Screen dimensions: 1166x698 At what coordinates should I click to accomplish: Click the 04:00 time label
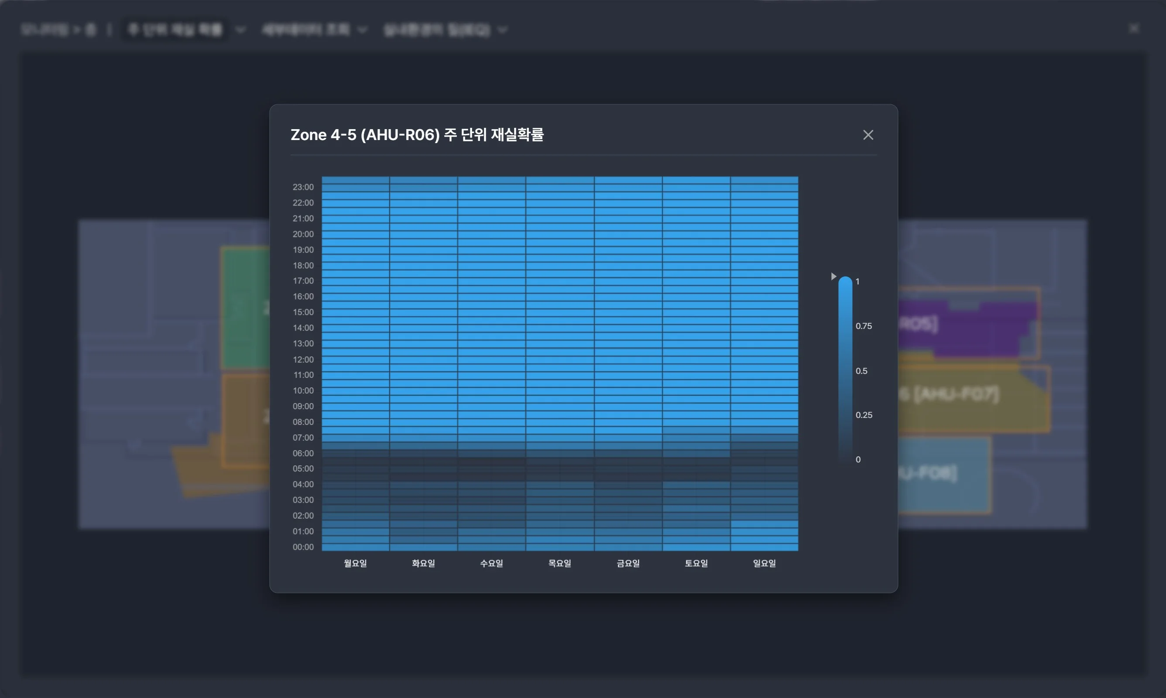pyautogui.click(x=303, y=484)
